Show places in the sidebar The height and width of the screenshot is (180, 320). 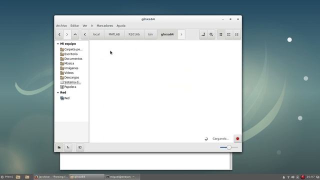pyautogui.click(x=59, y=147)
